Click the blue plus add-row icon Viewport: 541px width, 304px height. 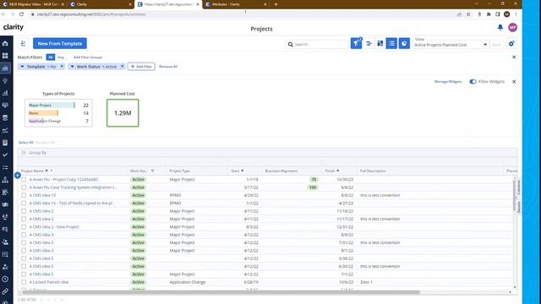[x=18, y=175]
